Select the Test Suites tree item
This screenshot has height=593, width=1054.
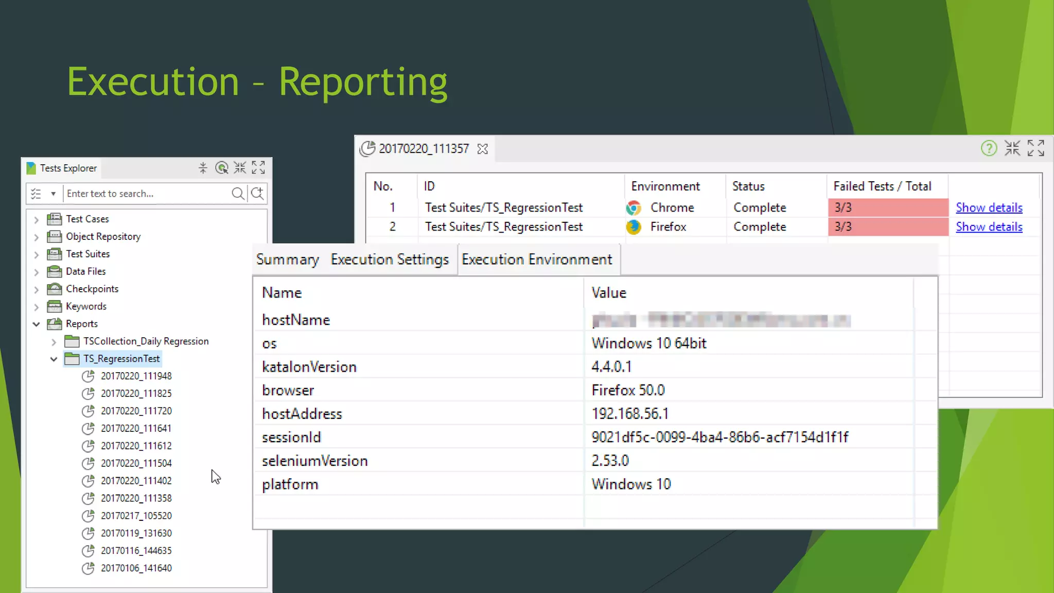(87, 254)
